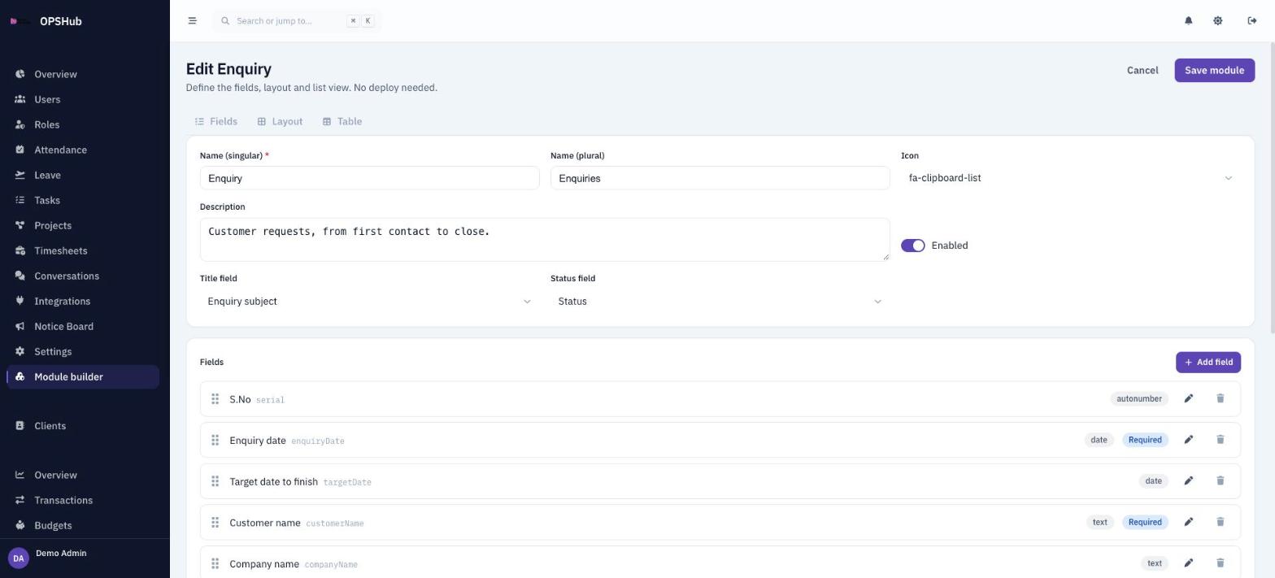This screenshot has height=578, width=1275.
Task: Delete the Enquiry date field
Action: (x=1220, y=440)
